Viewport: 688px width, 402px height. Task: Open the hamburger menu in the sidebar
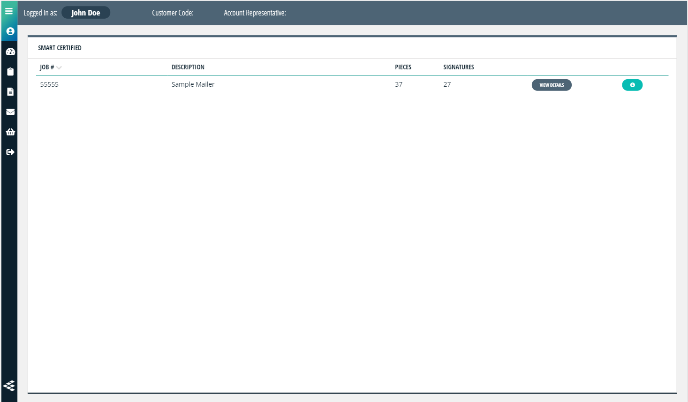tap(9, 11)
